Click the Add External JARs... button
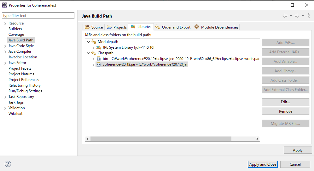The height and width of the screenshot is (171, 314). pos(285,52)
